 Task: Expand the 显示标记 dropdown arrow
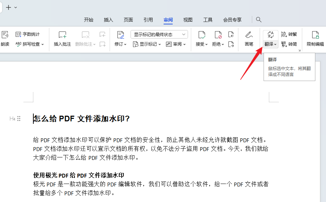160,44
